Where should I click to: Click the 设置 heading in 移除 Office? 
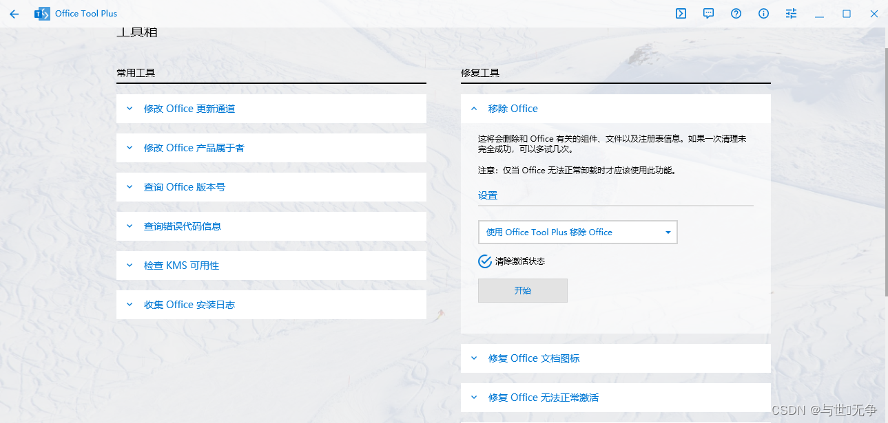point(488,195)
